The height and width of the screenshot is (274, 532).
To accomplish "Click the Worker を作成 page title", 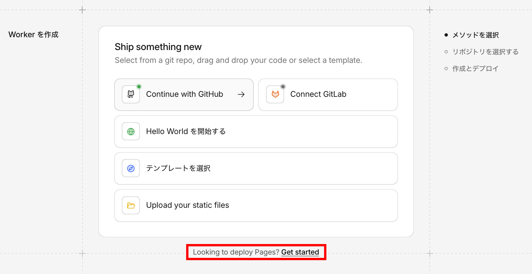I will 33,35.
